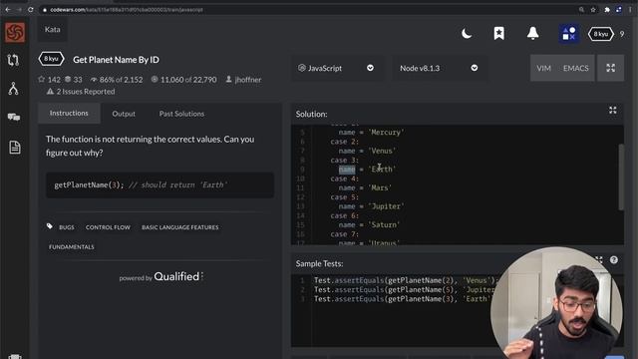
Task: Click the FUNDAMENTALS tag
Action: point(71,247)
